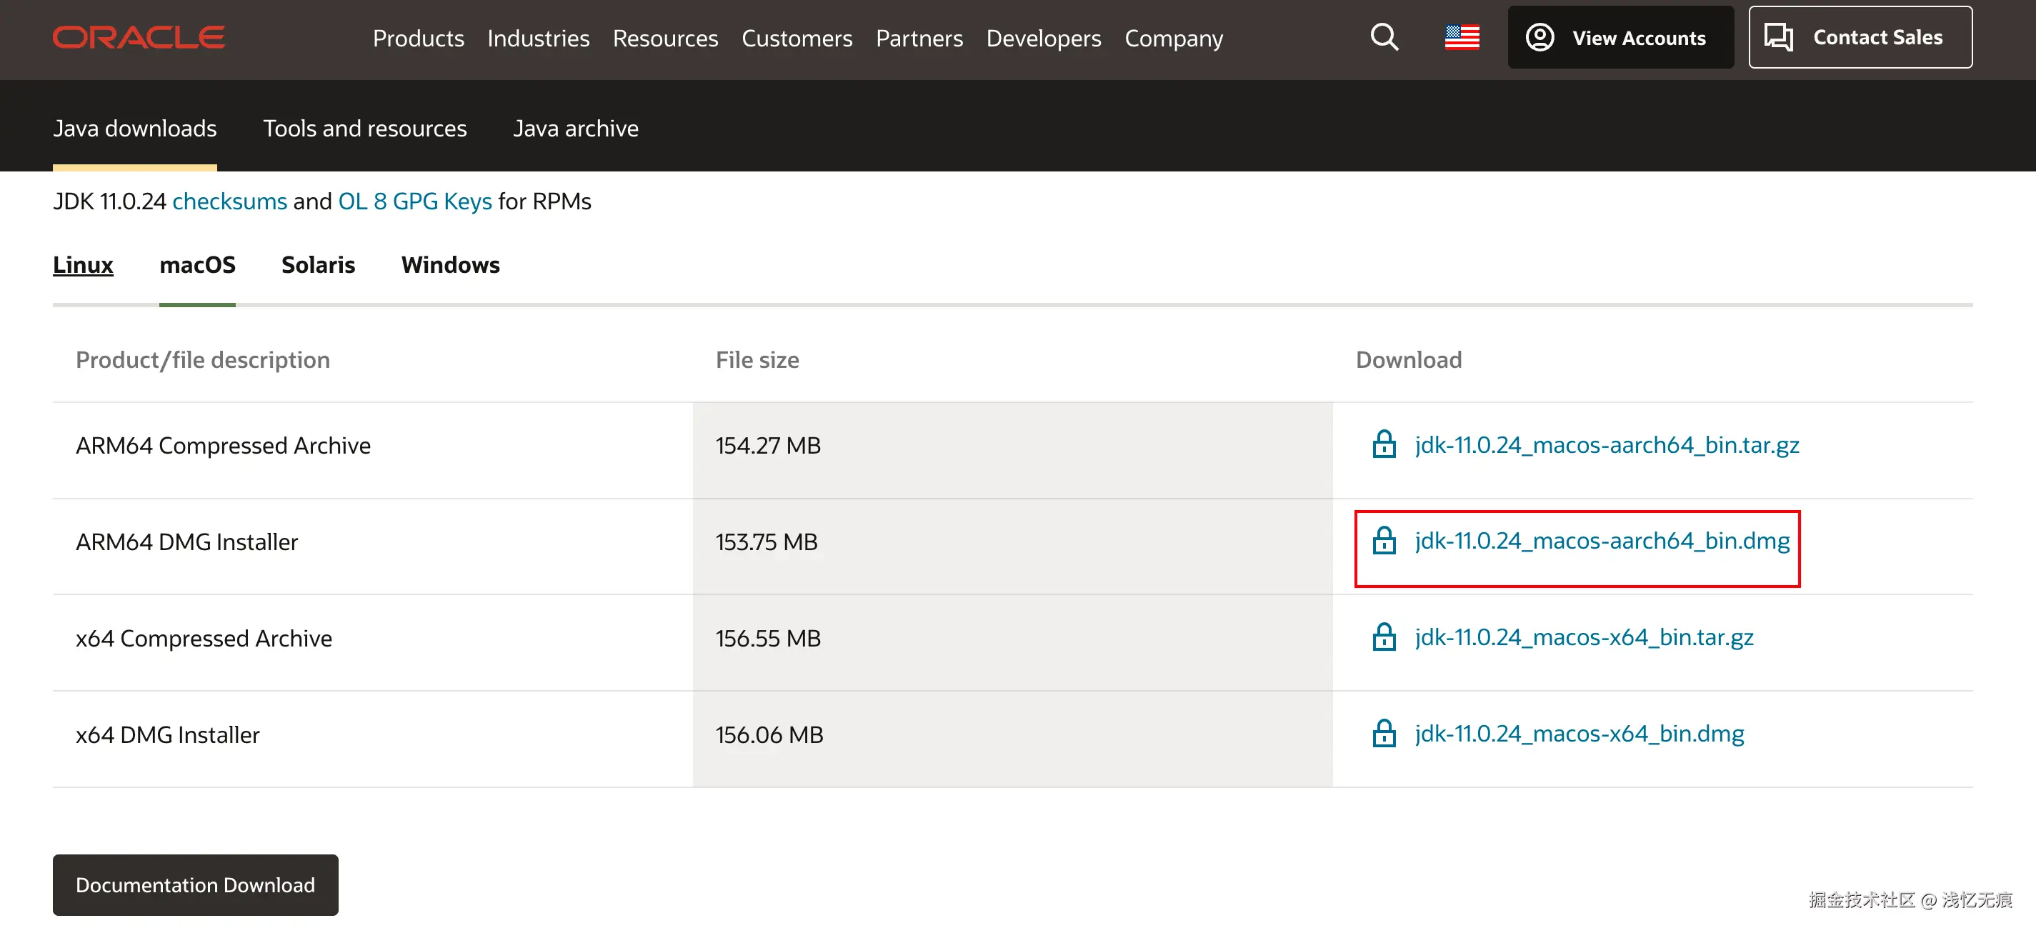Open the Developers navigation menu
The width and height of the screenshot is (2036, 933).
[1043, 38]
